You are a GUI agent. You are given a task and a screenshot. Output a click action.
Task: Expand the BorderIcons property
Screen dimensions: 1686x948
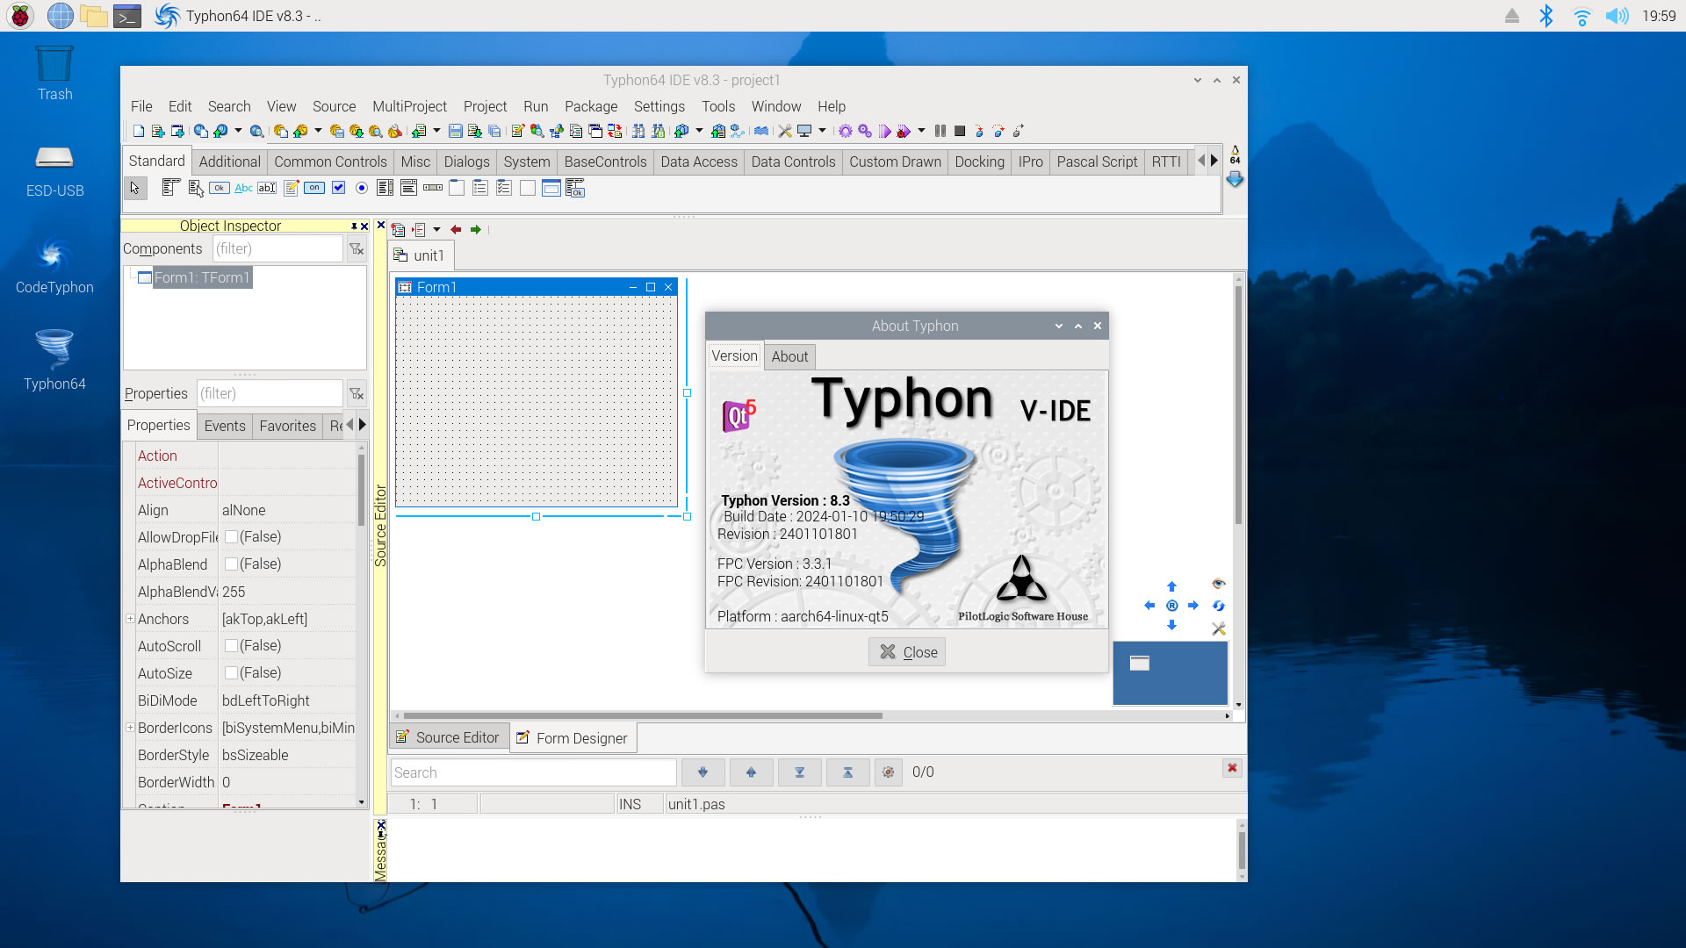(130, 728)
